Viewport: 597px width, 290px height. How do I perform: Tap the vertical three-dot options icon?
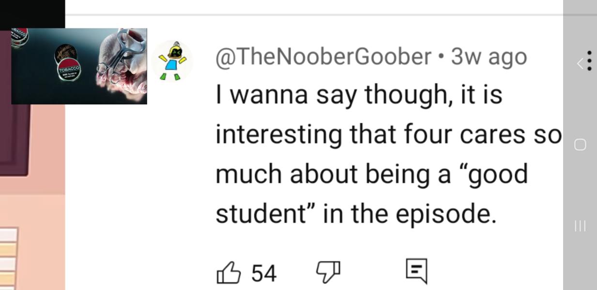pyautogui.click(x=589, y=60)
